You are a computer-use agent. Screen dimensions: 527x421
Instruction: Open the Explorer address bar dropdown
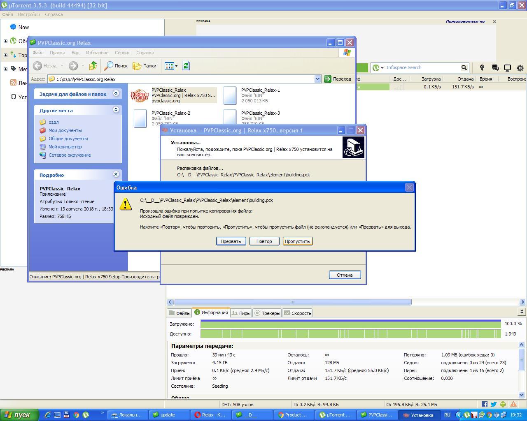(x=317, y=79)
